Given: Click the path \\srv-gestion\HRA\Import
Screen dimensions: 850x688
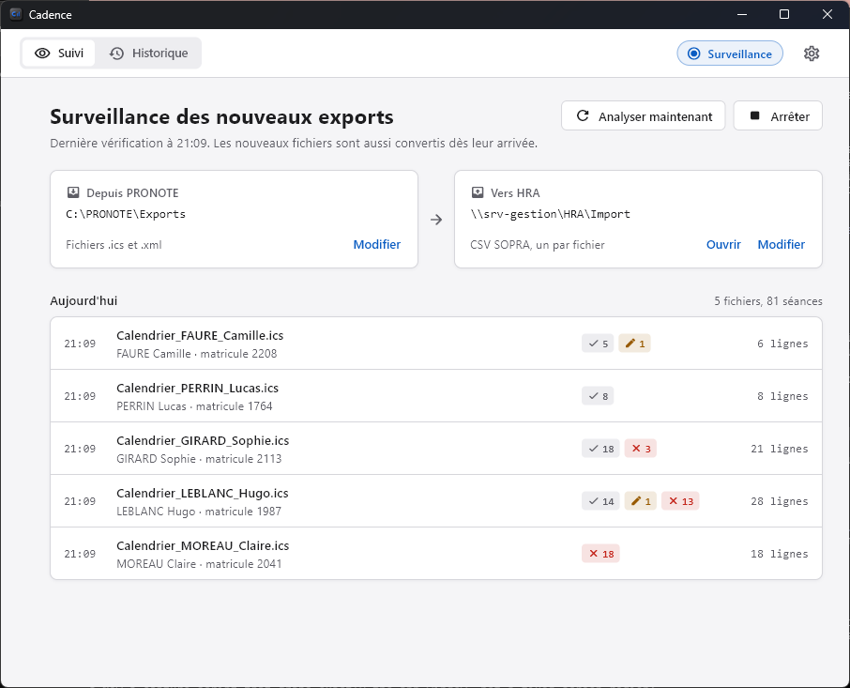Looking at the screenshot, I should click(550, 214).
